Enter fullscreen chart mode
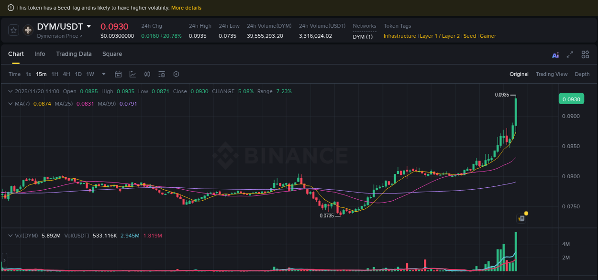This screenshot has height=280, width=598. click(569, 55)
